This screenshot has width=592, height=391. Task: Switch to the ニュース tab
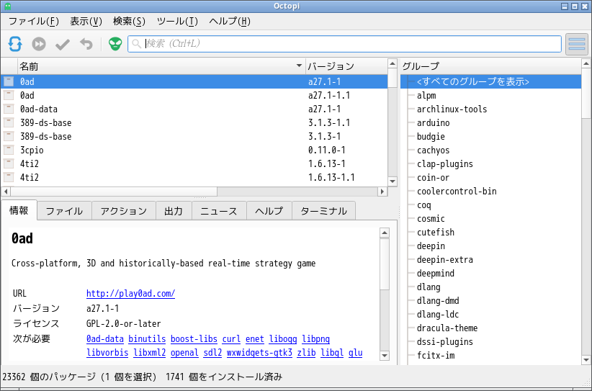(219, 211)
